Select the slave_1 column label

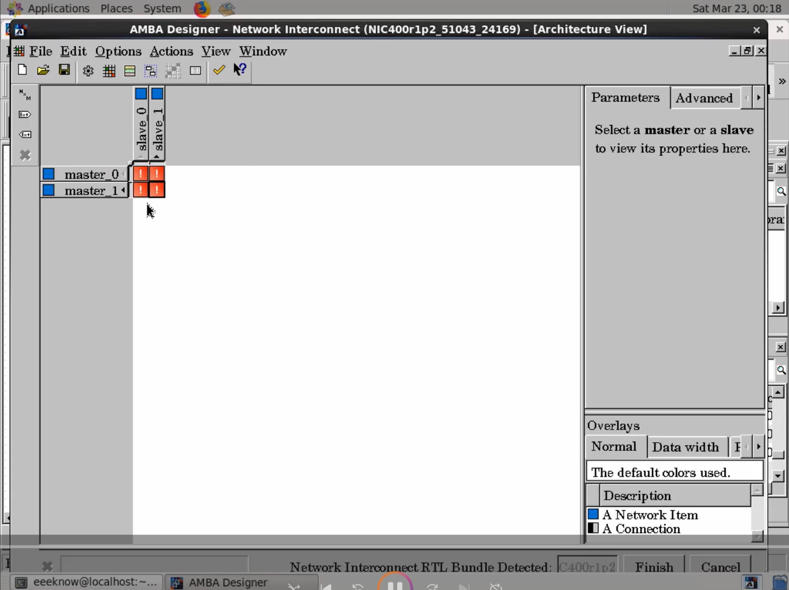point(158,129)
